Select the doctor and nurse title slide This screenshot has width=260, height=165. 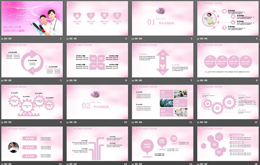[x=32, y=18]
